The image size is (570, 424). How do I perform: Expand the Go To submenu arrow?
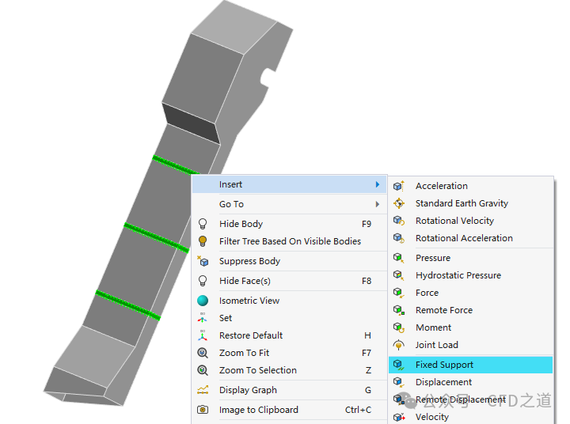pyautogui.click(x=378, y=204)
